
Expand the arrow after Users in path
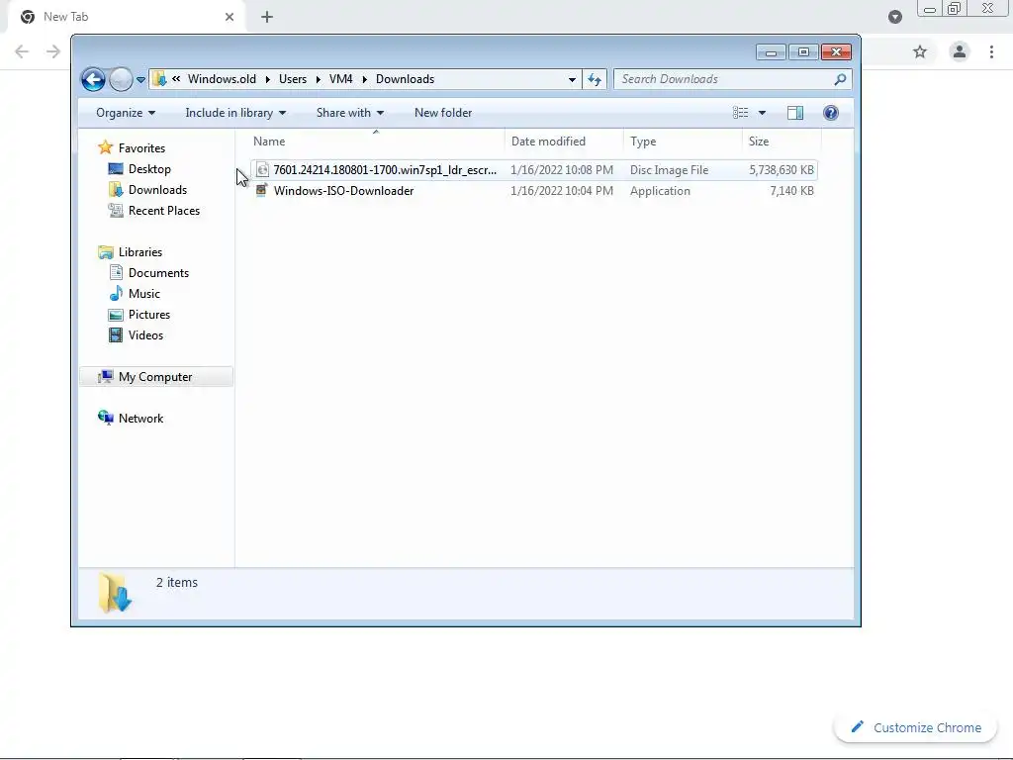(x=318, y=79)
